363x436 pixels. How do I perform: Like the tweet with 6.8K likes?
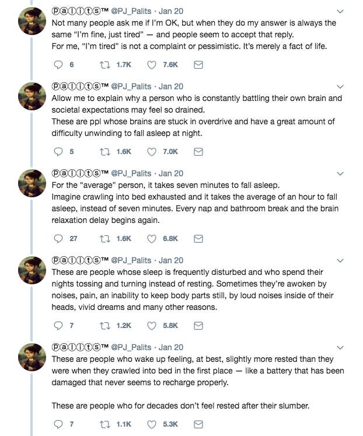(152, 239)
